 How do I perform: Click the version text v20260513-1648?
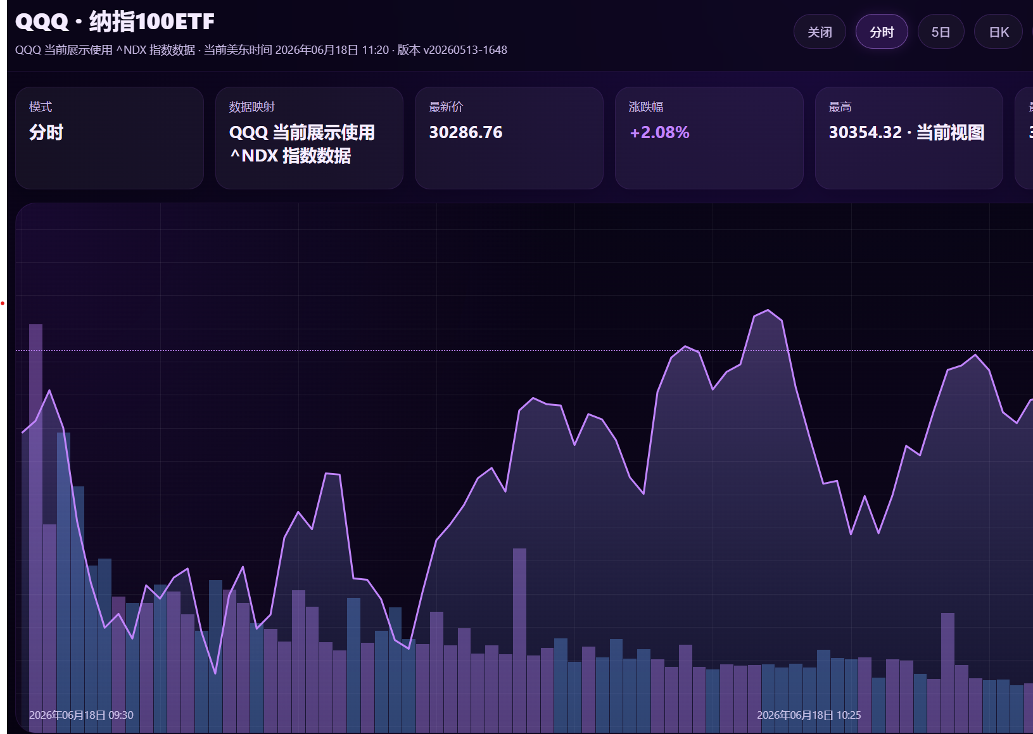point(465,50)
